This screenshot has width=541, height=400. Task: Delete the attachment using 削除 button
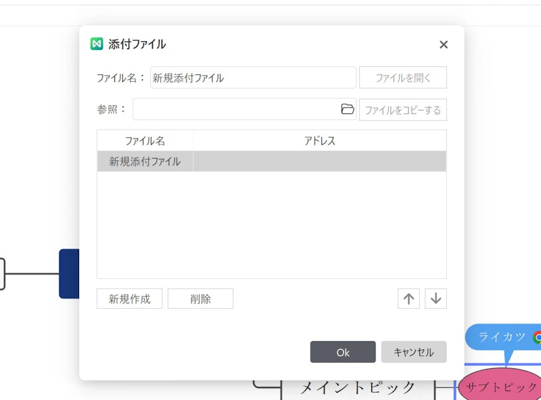(201, 298)
